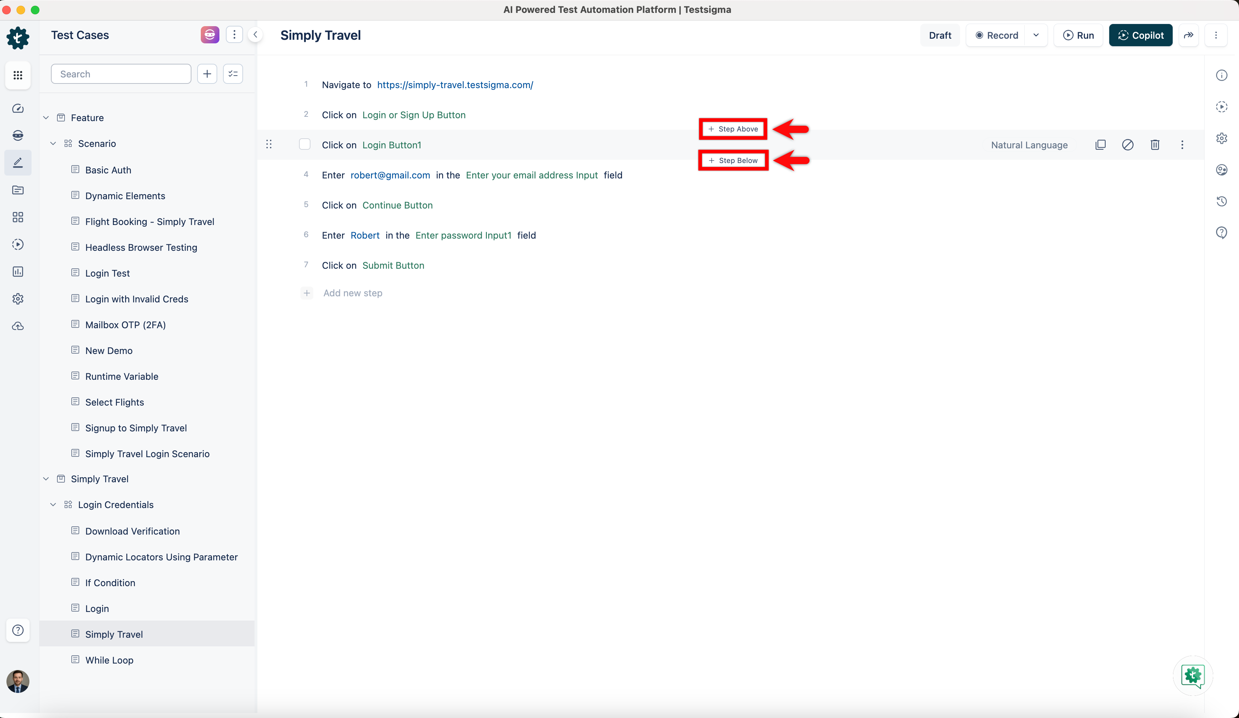The width and height of the screenshot is (1239, 718).
Task: Click the Search test cases field
Action: point(121,74)
